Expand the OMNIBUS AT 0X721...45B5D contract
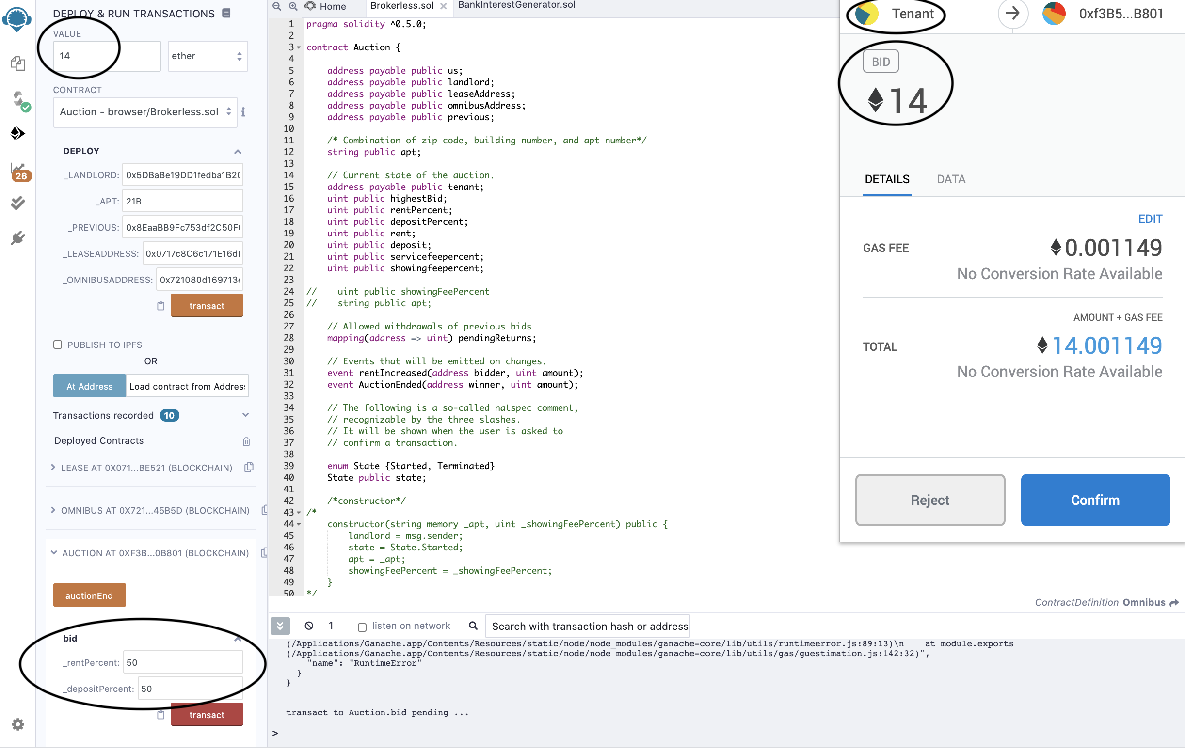The width and height of the screenshot is (1185, 752). coord(53,510)
